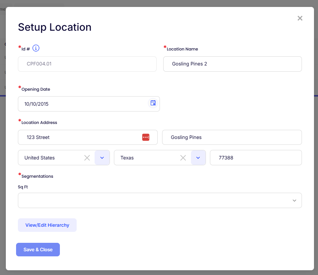
Task: Click the Setup Location dialog title
Action: coord(55,27)
